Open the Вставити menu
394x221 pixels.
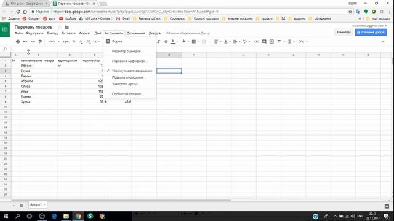click(68, 33)
